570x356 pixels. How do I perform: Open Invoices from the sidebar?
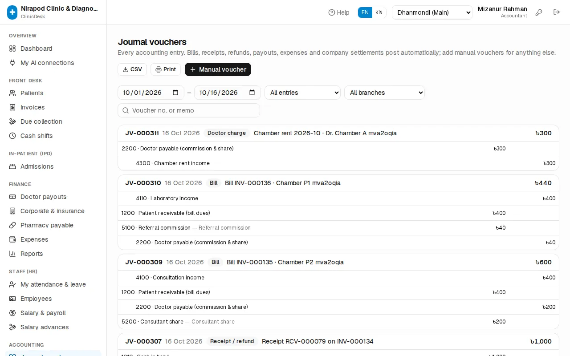[53, 107]
